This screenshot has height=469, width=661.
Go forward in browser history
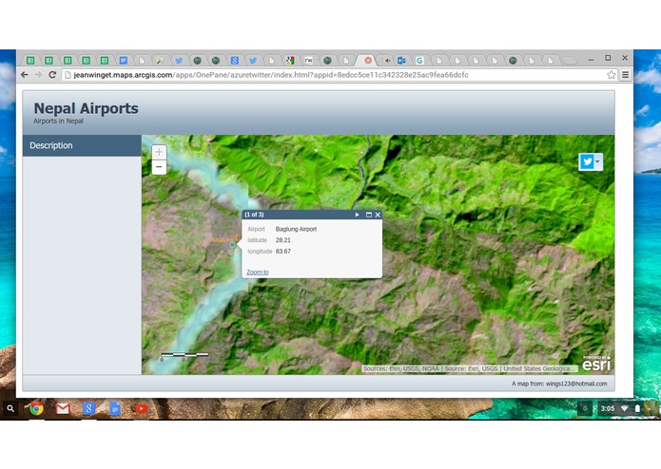click(38, 75)
